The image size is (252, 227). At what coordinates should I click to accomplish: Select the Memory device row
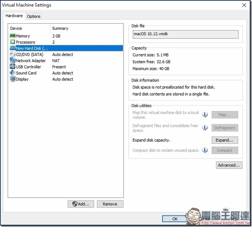(x=66, y=36)
